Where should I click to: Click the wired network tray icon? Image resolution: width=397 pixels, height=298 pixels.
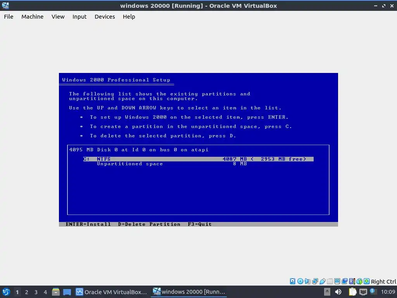click(x=363, y=292)
